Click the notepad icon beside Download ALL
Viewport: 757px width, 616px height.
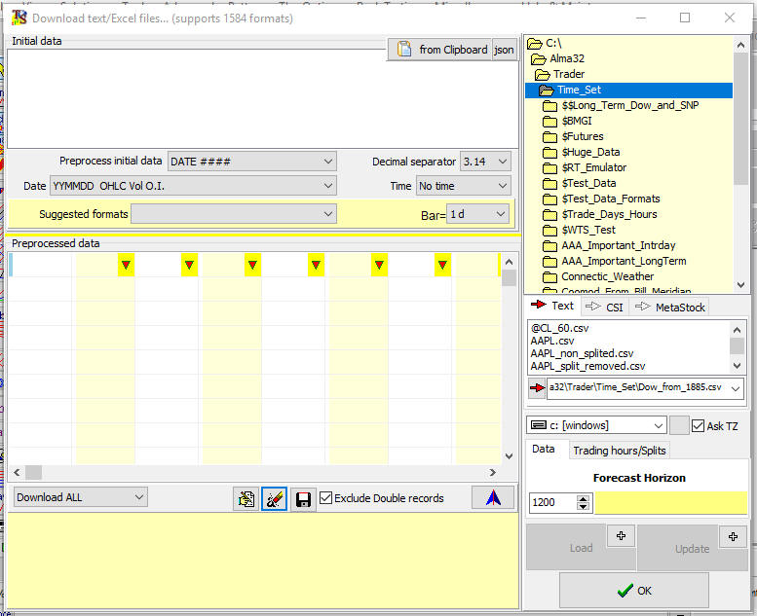[x=246, y=498]
